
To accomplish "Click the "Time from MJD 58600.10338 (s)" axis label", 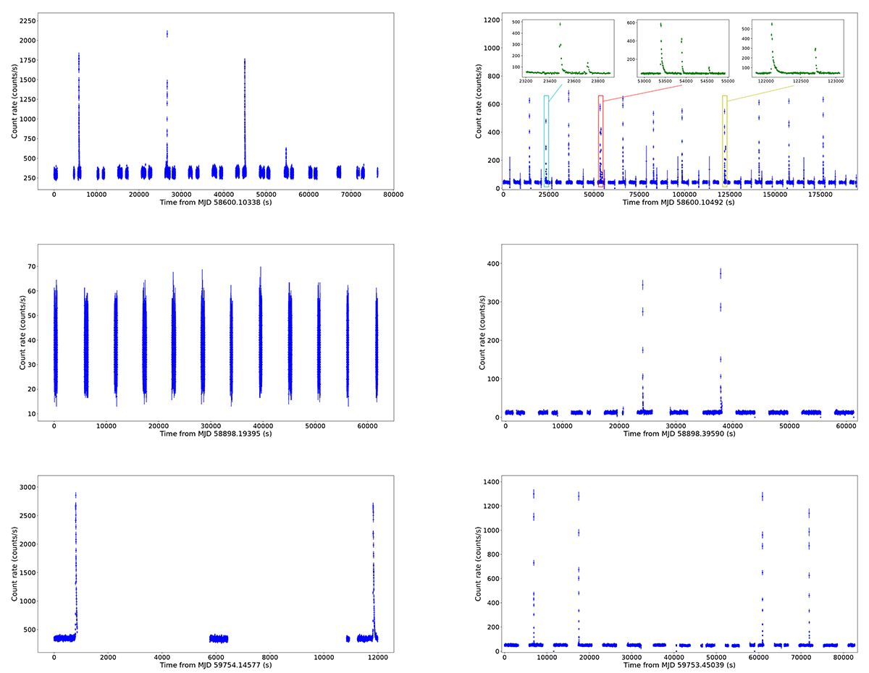I will (x=216, y=204).
